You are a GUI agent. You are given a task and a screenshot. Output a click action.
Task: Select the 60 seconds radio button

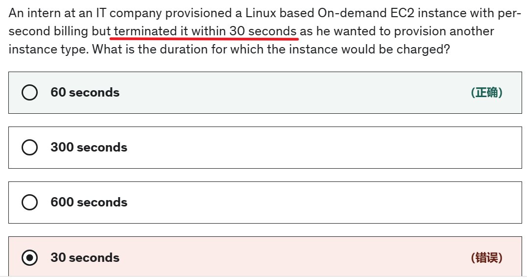(30, 93)
